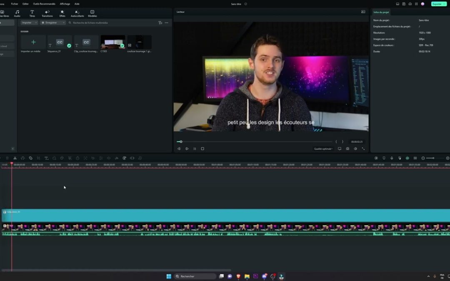
Task: Click the timeline horizontal scrollbar
Action: (x=116, y=270)
